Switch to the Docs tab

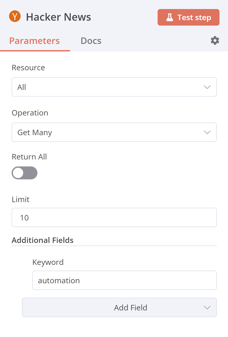[91, 41]
